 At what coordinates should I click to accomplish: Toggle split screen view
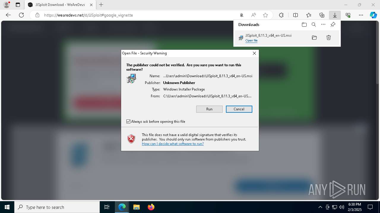pyautogui.click(x=296, y=15)
